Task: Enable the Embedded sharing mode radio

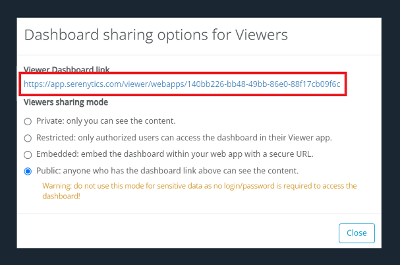Action: tap(28, 155)
